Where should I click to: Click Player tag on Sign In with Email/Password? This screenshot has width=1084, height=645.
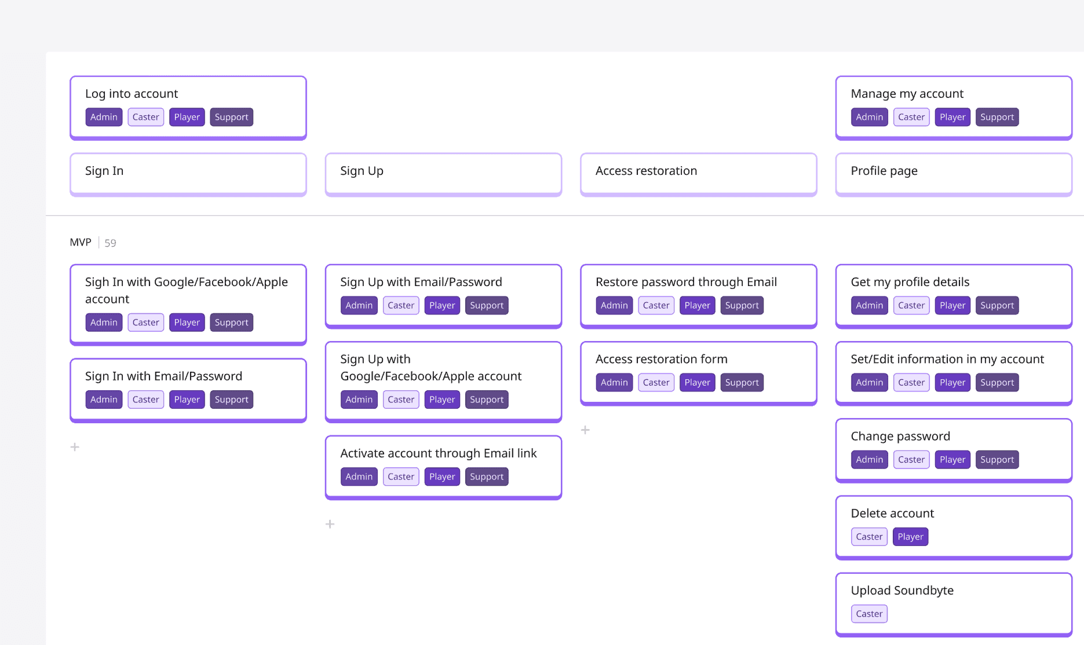(x=187, y=400)
